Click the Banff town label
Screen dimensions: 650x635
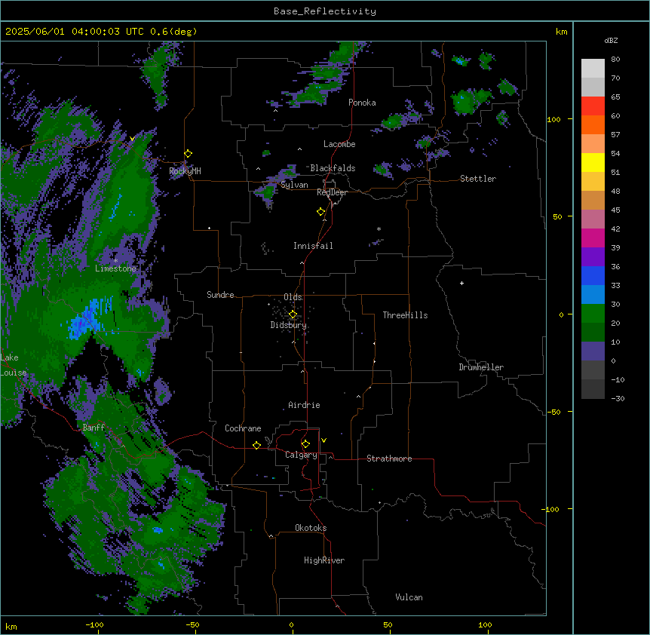pyautogui.click(x=94, y=428)
